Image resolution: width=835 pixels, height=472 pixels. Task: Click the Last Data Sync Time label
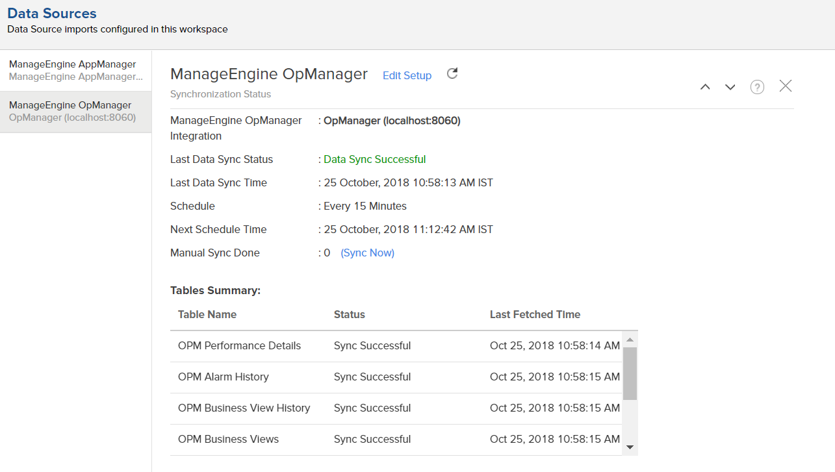coord(218,182)
